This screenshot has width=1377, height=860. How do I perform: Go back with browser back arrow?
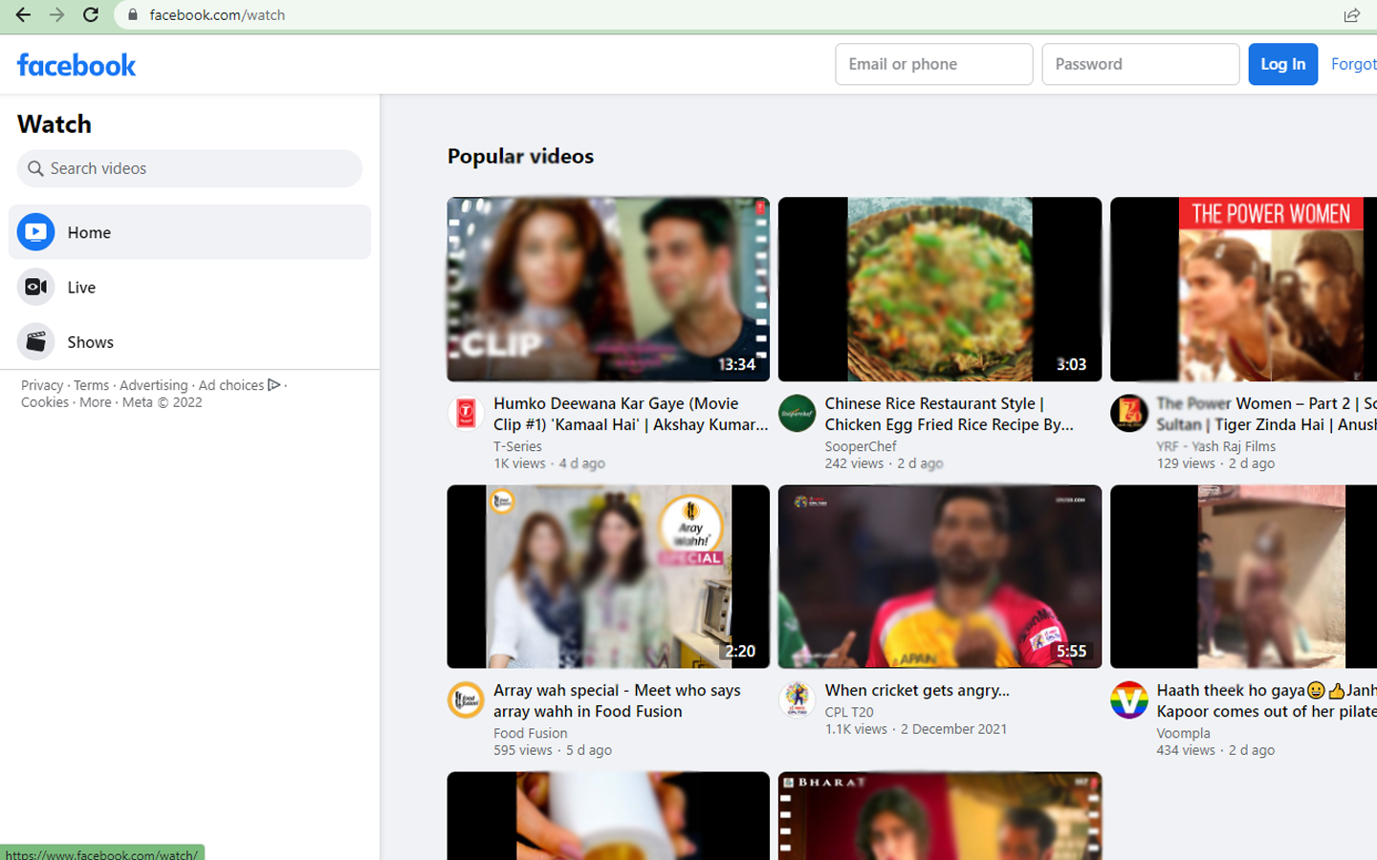tap(23, 14)
